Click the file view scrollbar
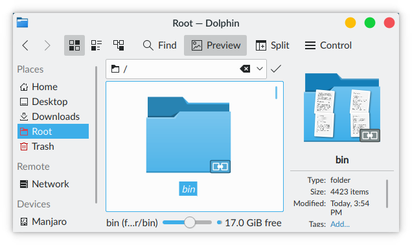Image resolution: width=412 pixels, height=245 pixels. click(276, 93)
